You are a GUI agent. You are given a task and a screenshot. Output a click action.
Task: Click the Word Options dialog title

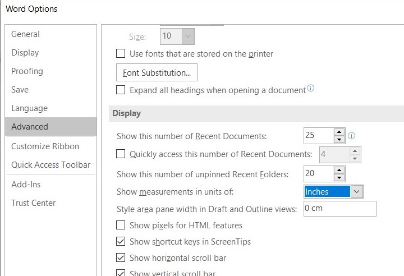[x=31, y=9]
